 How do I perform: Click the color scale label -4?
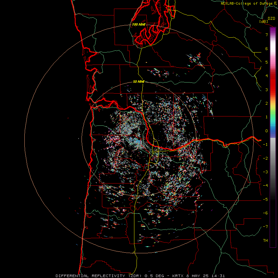tap(265, 186)
